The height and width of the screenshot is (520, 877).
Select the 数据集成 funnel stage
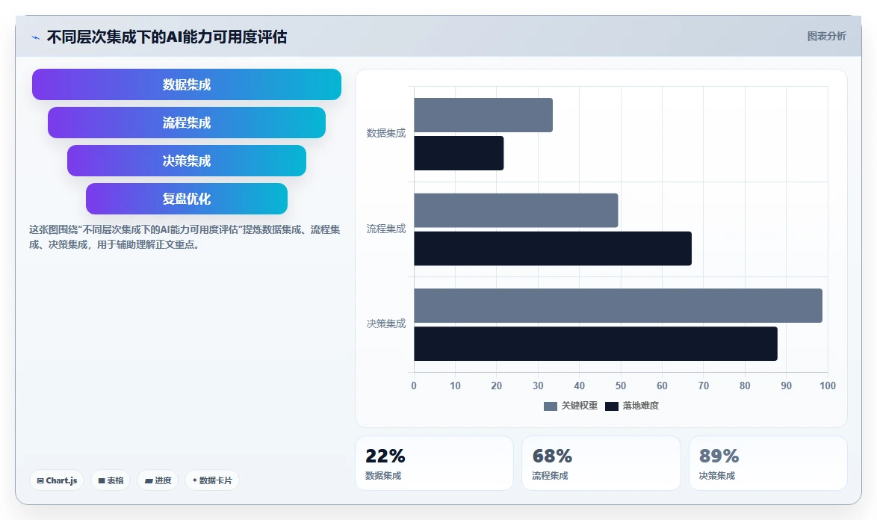click(187, 84)
